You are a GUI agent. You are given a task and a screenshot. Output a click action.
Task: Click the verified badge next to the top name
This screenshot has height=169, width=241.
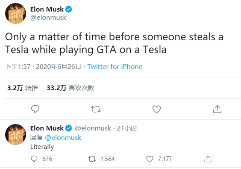click(x=68, y=9)
